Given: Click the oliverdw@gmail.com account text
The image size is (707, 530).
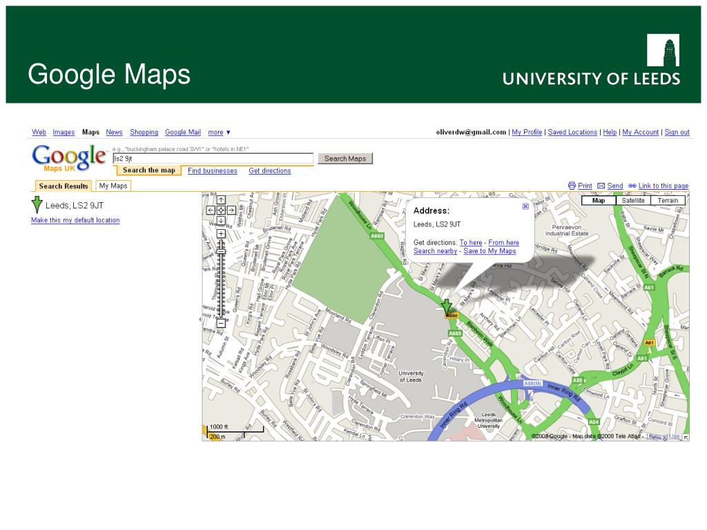Looking at the screenshot, I should pos(471,132).
